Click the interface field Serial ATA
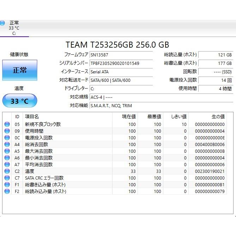The height and width of the screenshot is (236, 236). 121,72
